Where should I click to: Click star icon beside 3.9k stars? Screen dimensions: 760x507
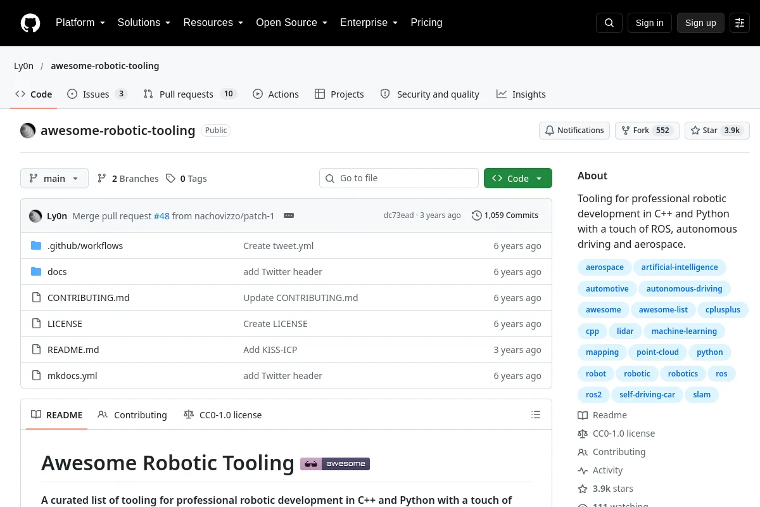583,489
